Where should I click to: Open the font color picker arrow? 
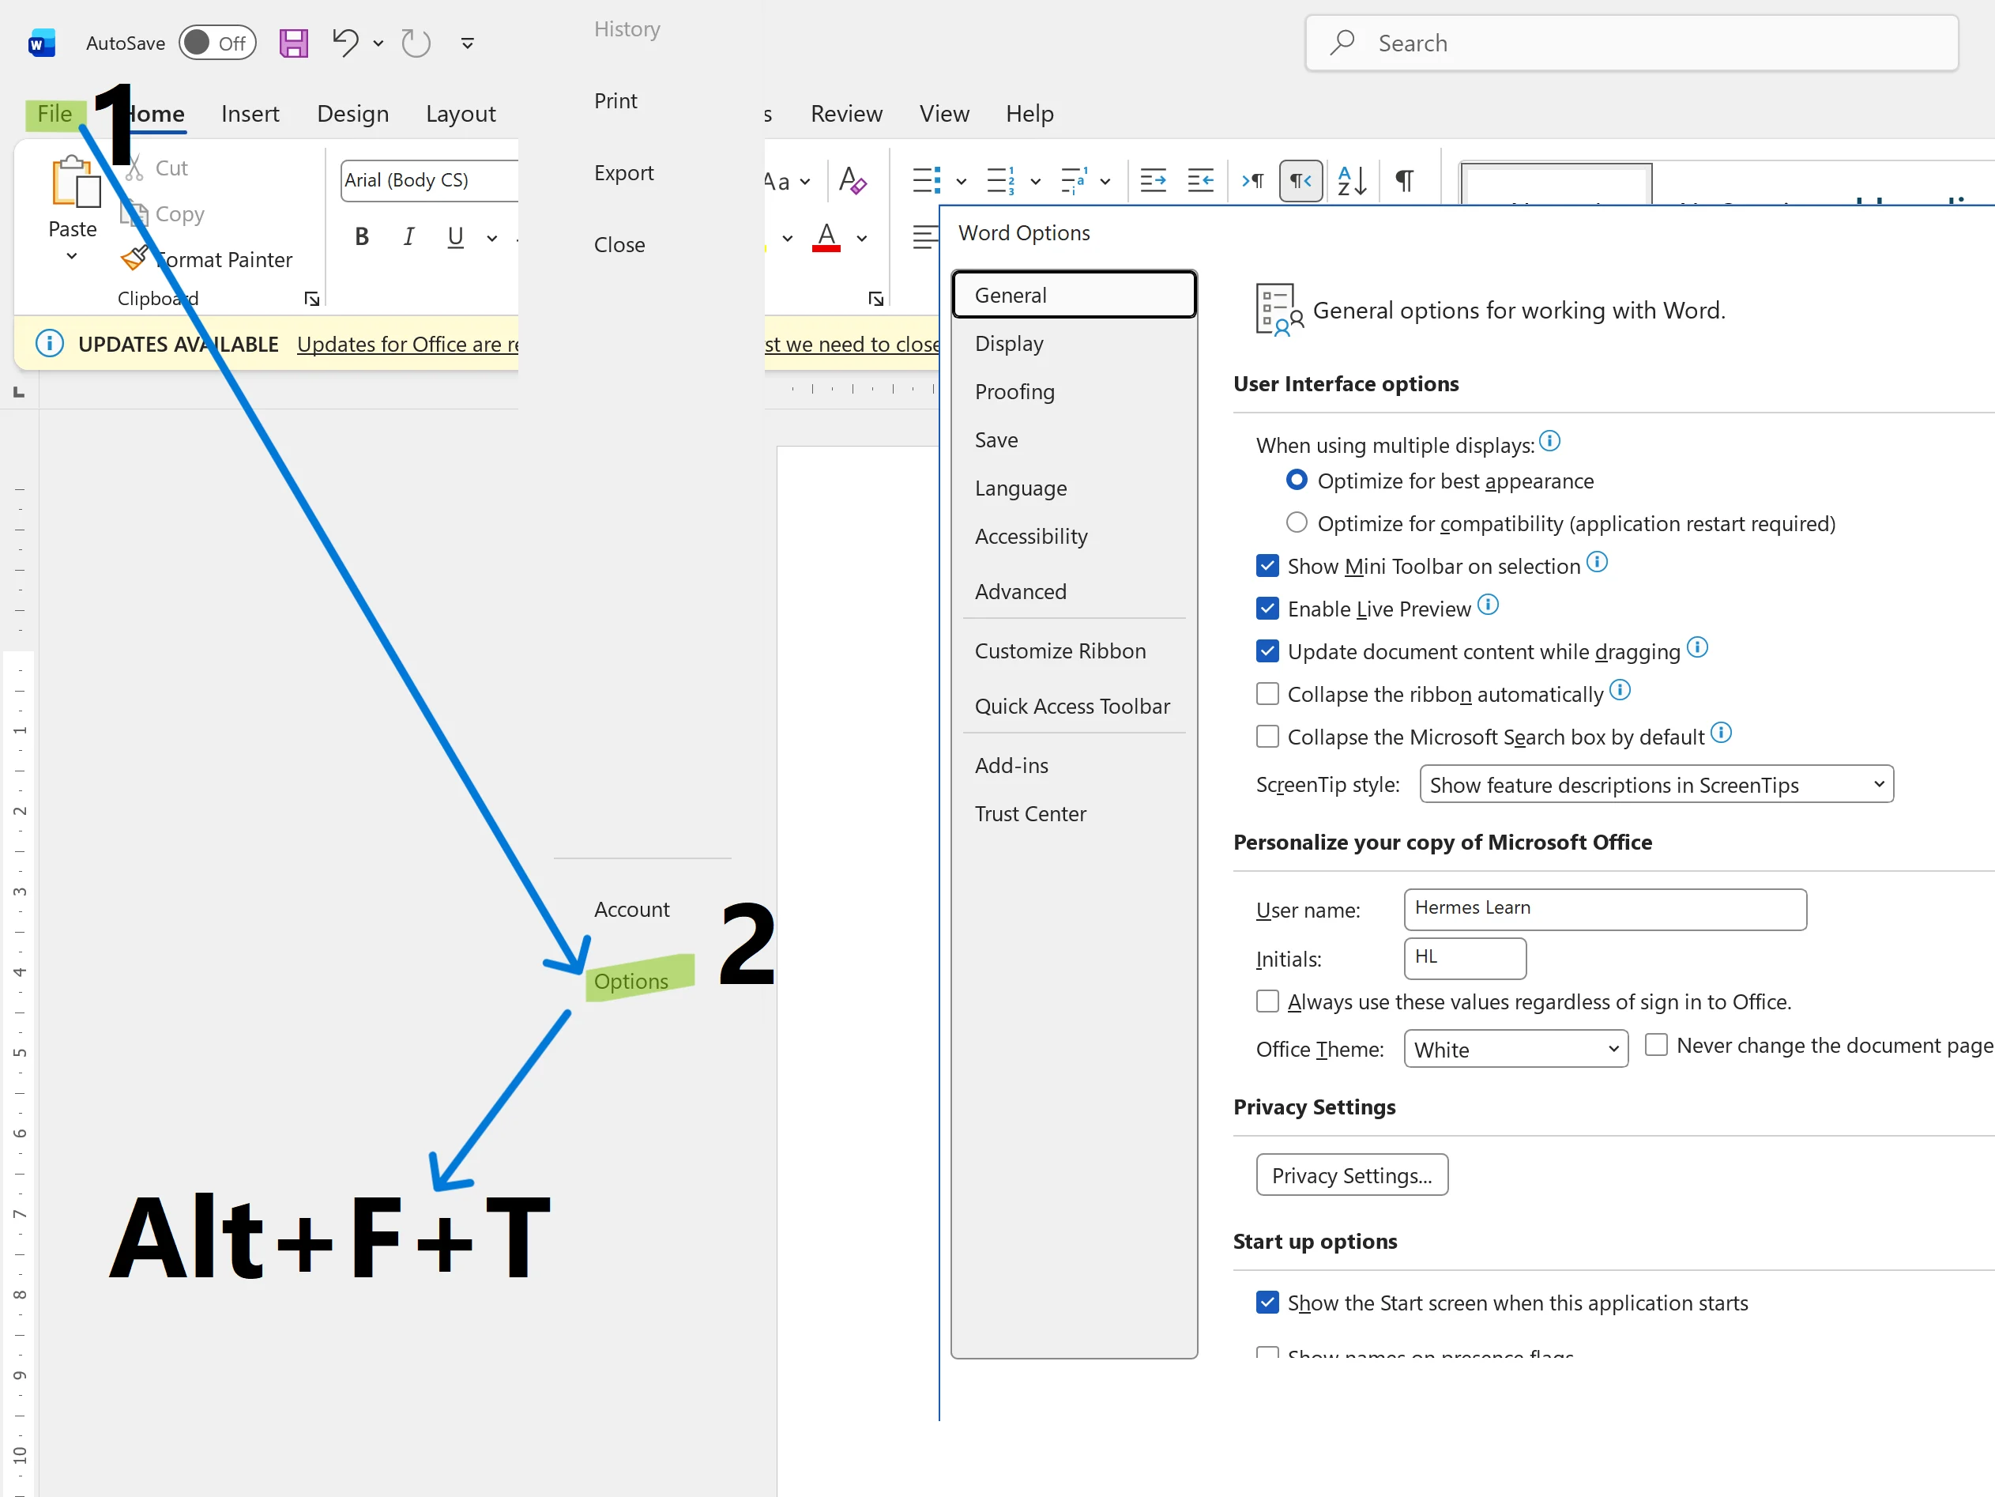pyautogui.click(x=862, y=238)
